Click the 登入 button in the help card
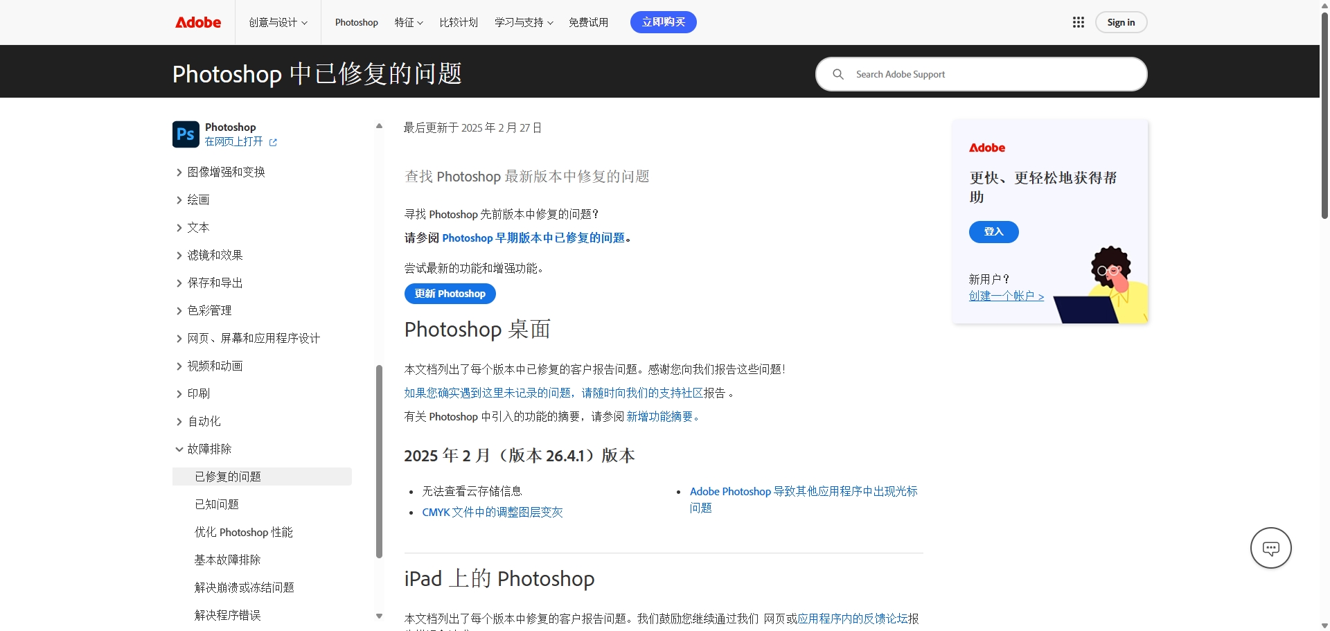This screenshot has height=631, width=1330. pyautogui.click(x=994, y=232)
